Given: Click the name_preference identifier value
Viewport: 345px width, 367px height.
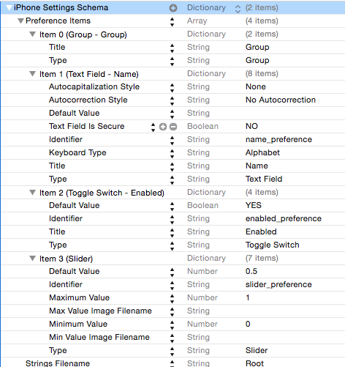Looking at the screenshot, I should point(278,139).
